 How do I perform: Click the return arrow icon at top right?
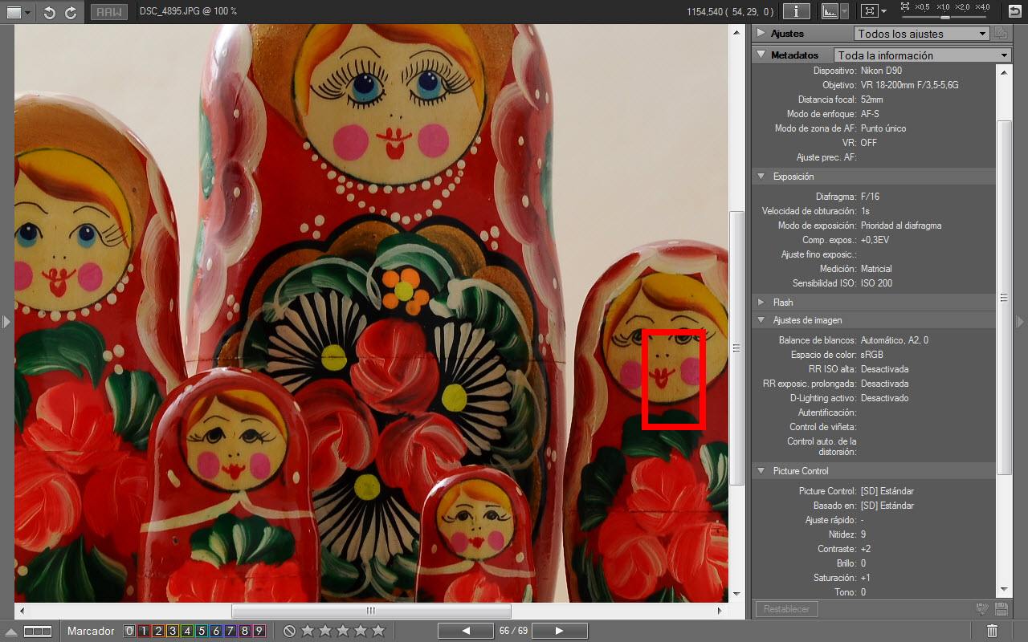1015,11
